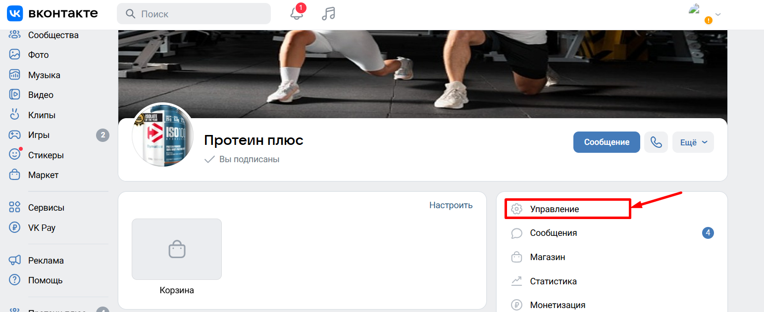Click the phone call icon button

pyautogui.click(x=656, y=142)
